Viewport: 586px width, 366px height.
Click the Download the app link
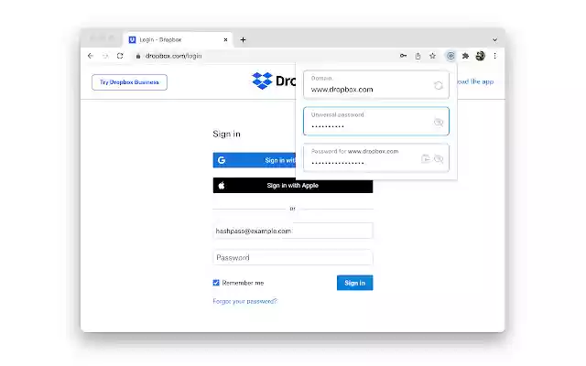click(475, 81)
